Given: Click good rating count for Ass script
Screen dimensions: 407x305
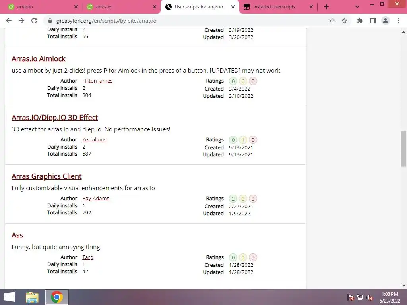Looking at the screenshot, I should coord(233,257).
